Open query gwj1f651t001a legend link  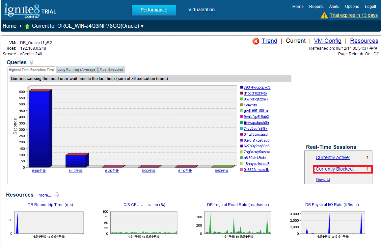click(256, 111)
